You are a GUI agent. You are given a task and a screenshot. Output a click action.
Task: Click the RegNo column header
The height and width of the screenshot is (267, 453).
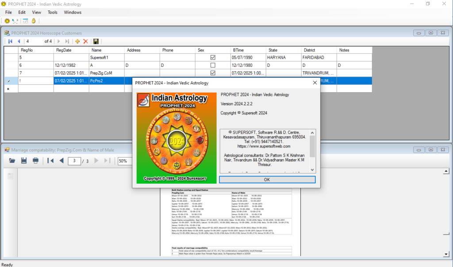[36, 50]
